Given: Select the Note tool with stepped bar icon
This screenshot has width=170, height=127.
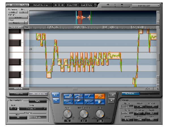Looking at the screenshot, I should click(68, 96).
